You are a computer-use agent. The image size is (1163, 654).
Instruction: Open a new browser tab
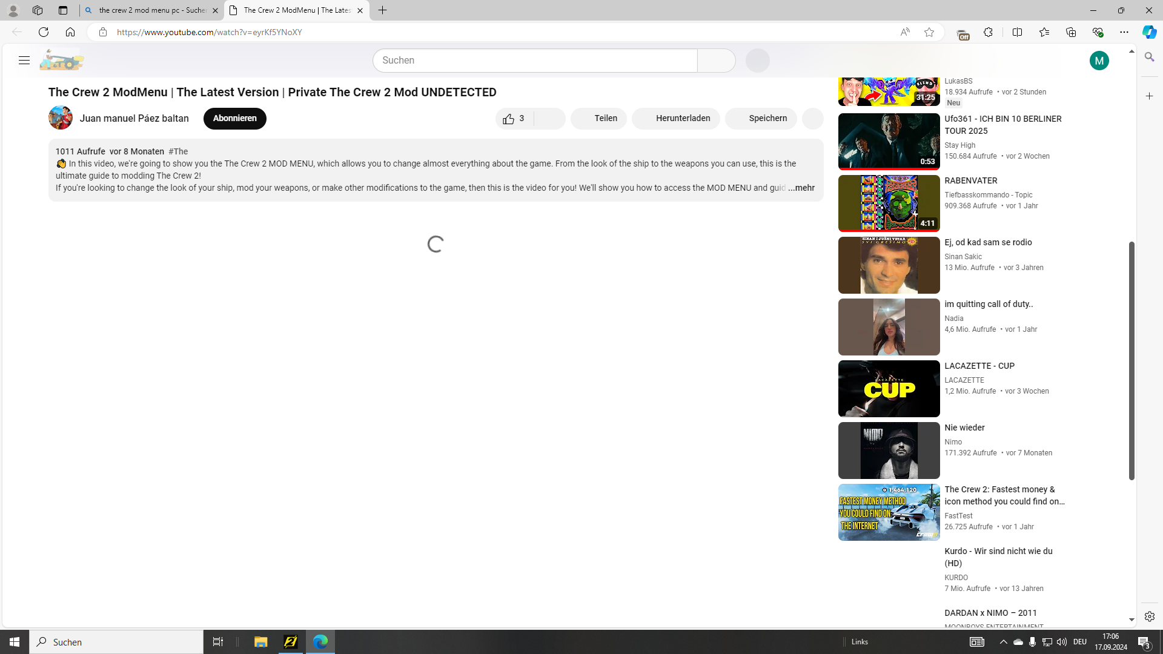(x=382, y=10)
